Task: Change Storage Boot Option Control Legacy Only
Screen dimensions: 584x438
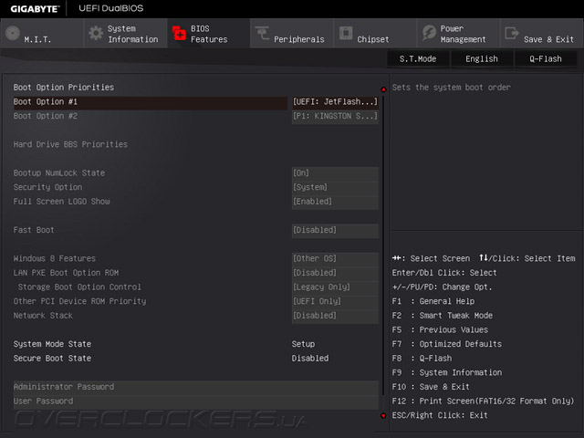Action: (335, 287)
